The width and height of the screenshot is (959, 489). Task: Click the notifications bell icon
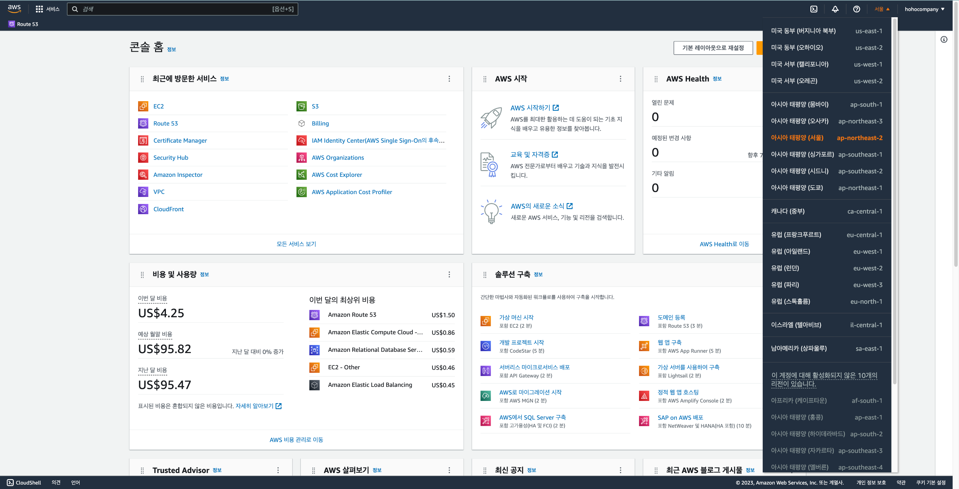(x=835, y=9)
